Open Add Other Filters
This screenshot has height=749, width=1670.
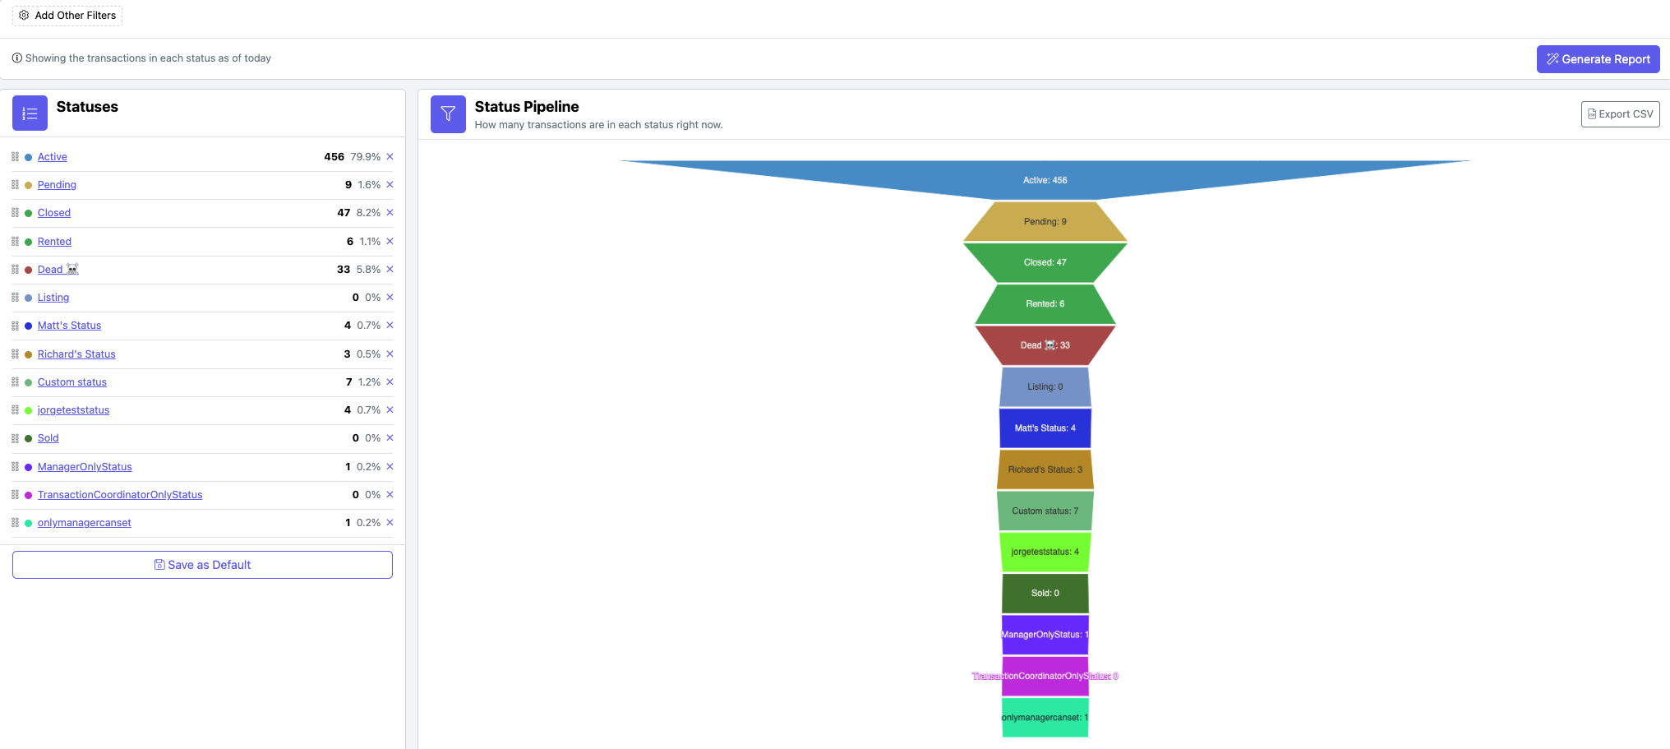(x=67, y=16)
